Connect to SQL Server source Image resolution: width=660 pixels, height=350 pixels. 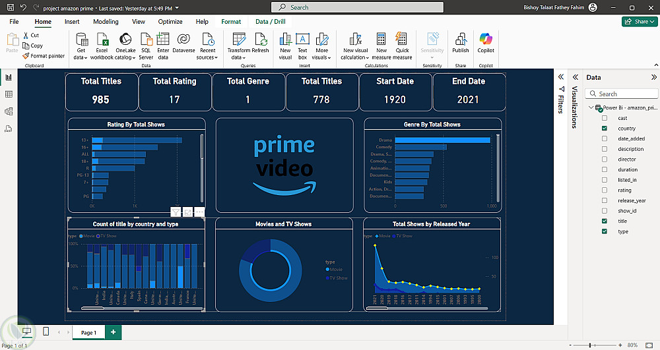[146, 46]
